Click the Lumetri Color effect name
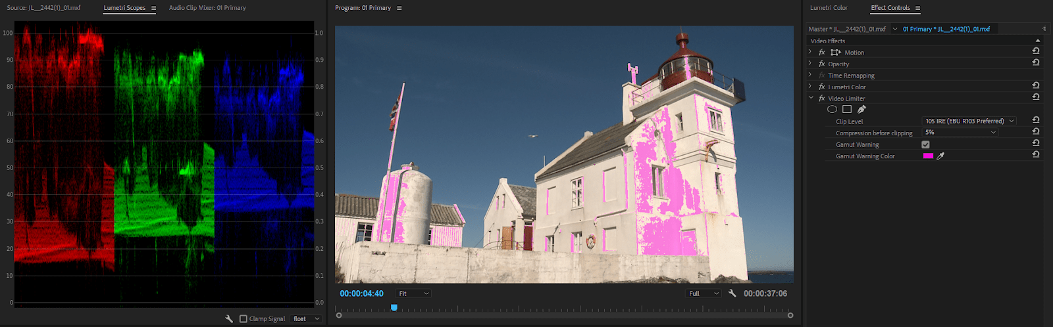 point(846,87)
